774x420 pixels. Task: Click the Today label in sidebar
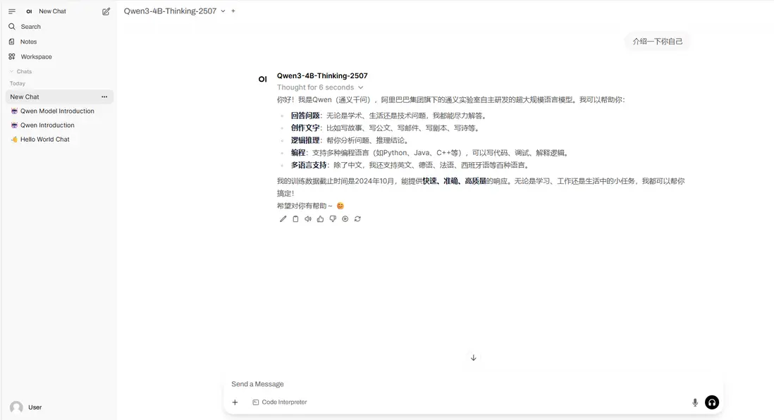(18, 83)
